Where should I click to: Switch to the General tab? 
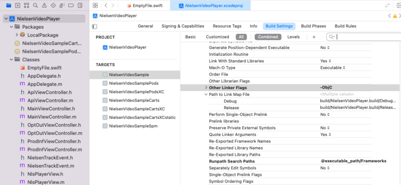click(145, 26)
